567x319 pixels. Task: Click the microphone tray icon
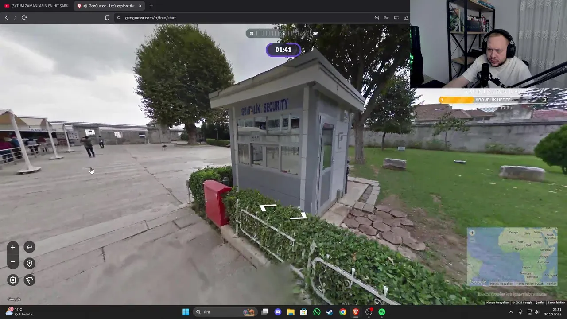[x=520, y=312]
